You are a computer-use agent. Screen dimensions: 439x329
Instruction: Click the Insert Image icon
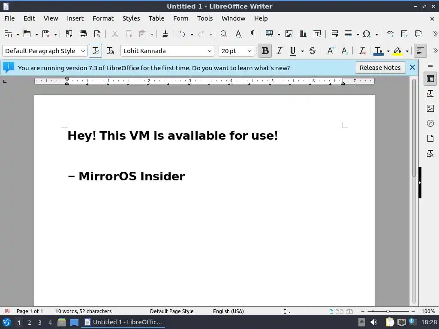coord(289,34)
